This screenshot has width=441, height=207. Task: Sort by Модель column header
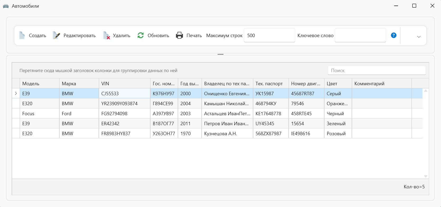40,83
